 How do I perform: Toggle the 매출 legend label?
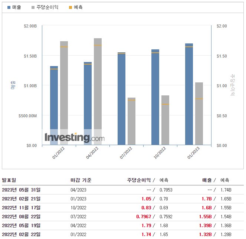17,7
